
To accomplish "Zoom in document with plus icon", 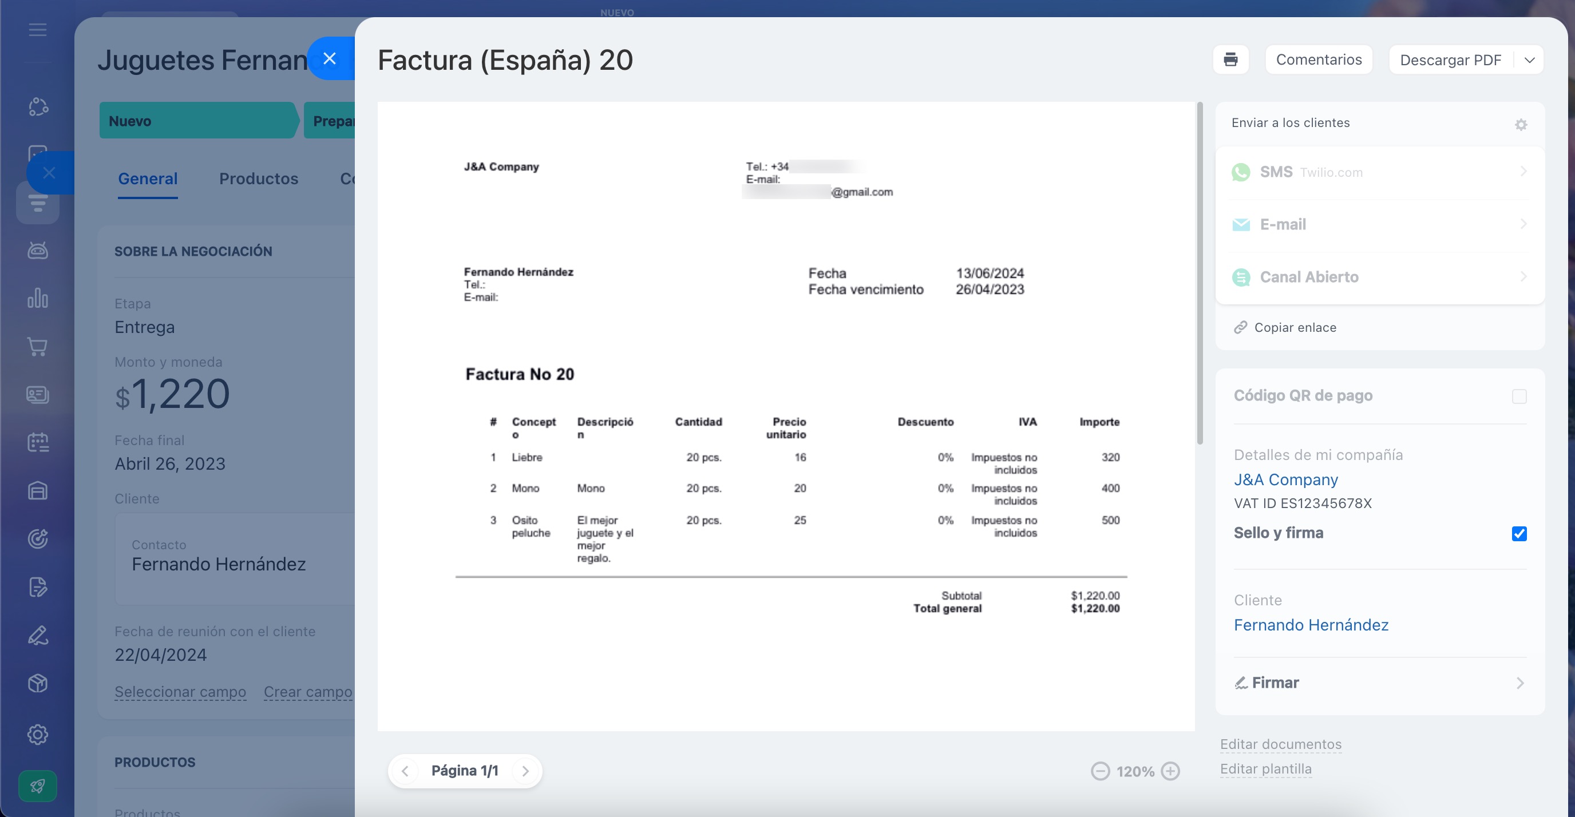I will (x=1170, y=771).
